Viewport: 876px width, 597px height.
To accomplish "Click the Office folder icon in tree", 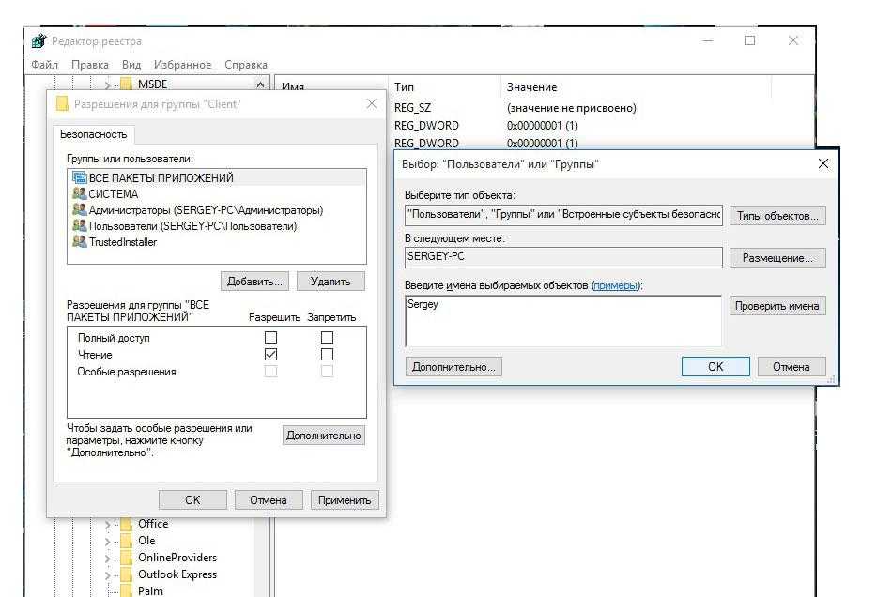I will click(126, 524).
